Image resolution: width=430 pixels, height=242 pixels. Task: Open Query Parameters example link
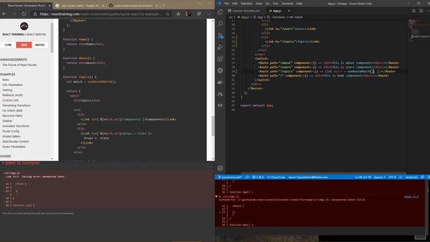click(x=14, y=147)
